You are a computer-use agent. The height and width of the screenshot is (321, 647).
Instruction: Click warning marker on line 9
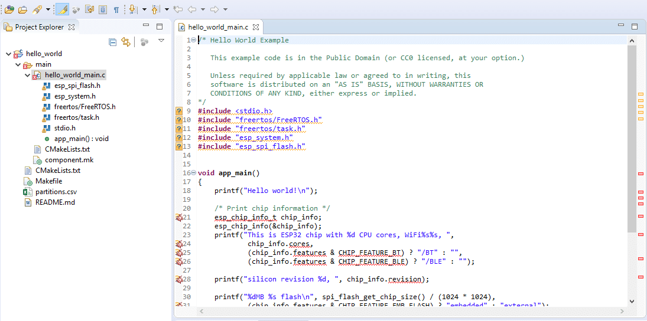(x=178, y=111)
